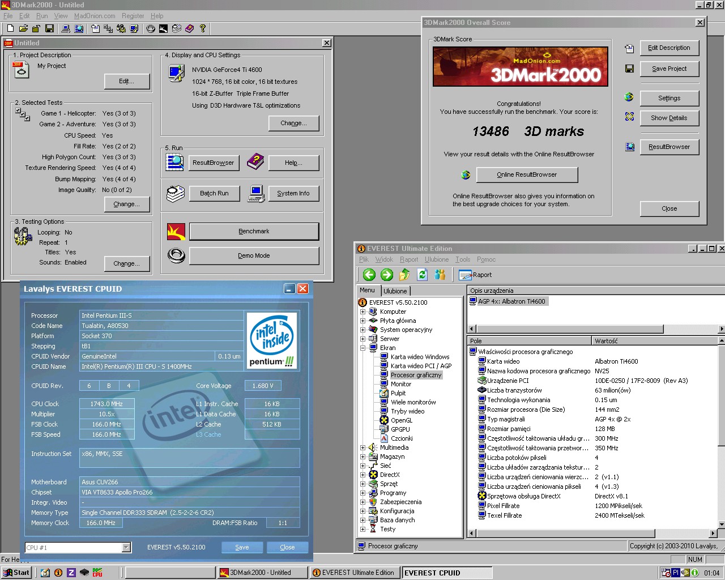Click the users icon in EVEREST toolbar
This screenshot has width=725, height=580.
440,275
